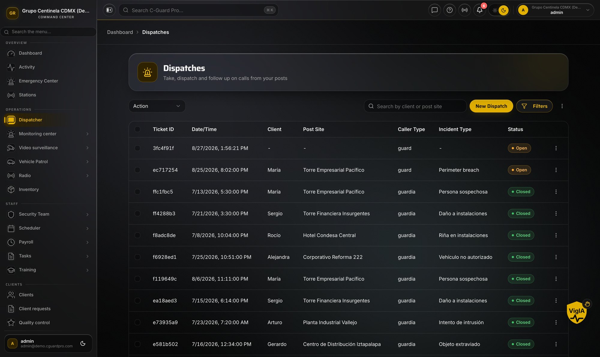Toggle theme moon icon in admin footer
Image resolution: width=600 pixels, height=357 pixels.
click(x=83, y=343)
